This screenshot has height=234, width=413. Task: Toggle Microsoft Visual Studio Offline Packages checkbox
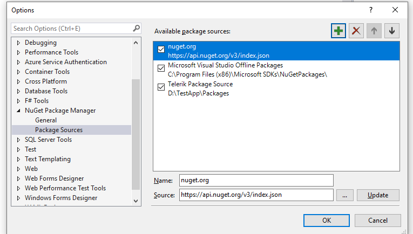pos(161,68)
